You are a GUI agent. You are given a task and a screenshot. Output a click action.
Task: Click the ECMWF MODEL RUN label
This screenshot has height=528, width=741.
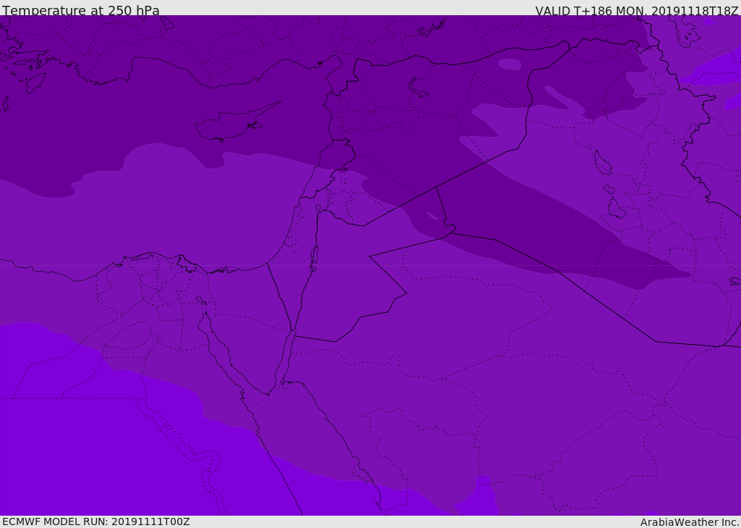[x=96, y=521]
